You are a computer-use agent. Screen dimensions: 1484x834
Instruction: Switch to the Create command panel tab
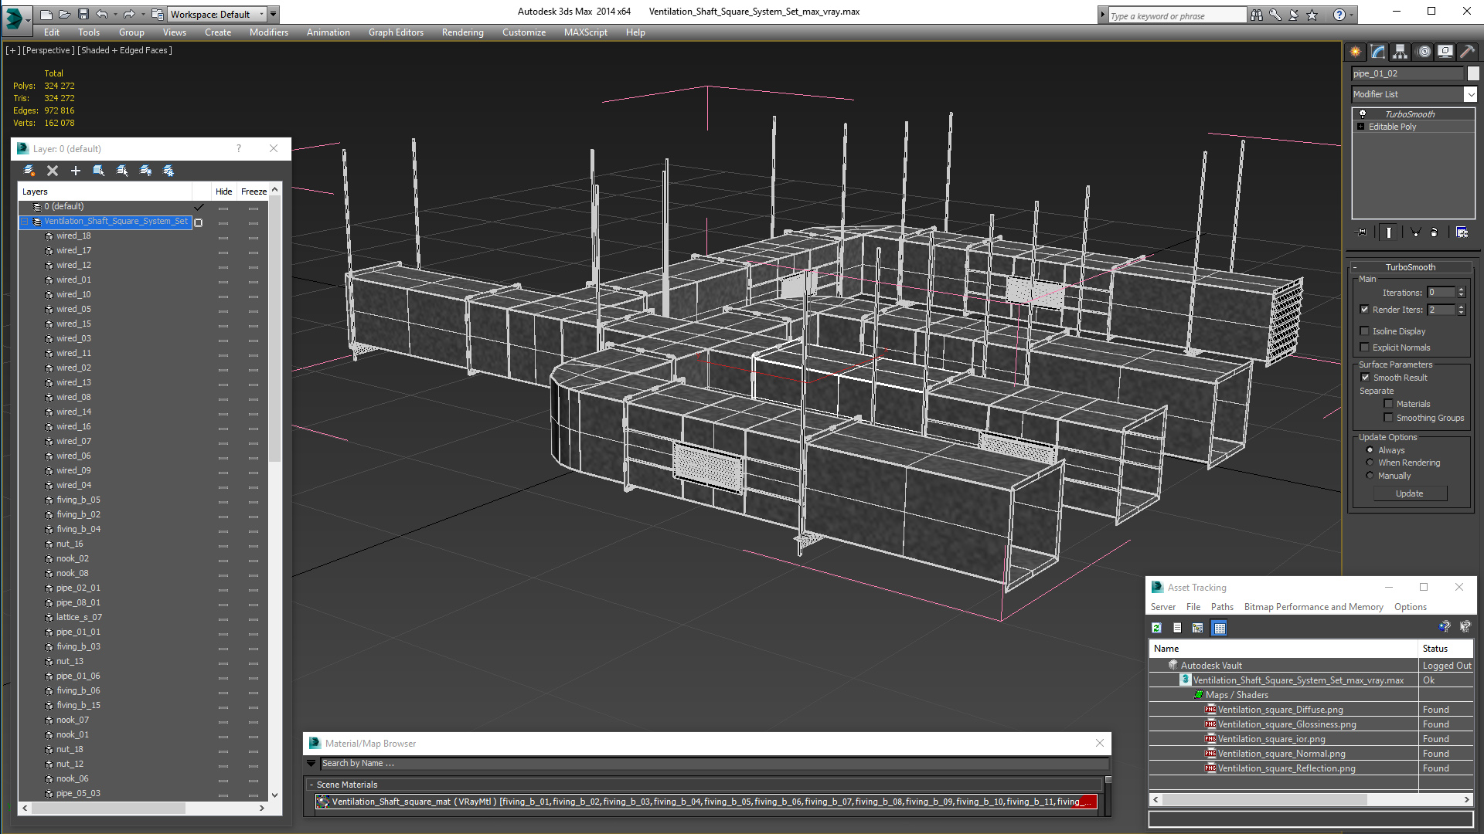1356,52
